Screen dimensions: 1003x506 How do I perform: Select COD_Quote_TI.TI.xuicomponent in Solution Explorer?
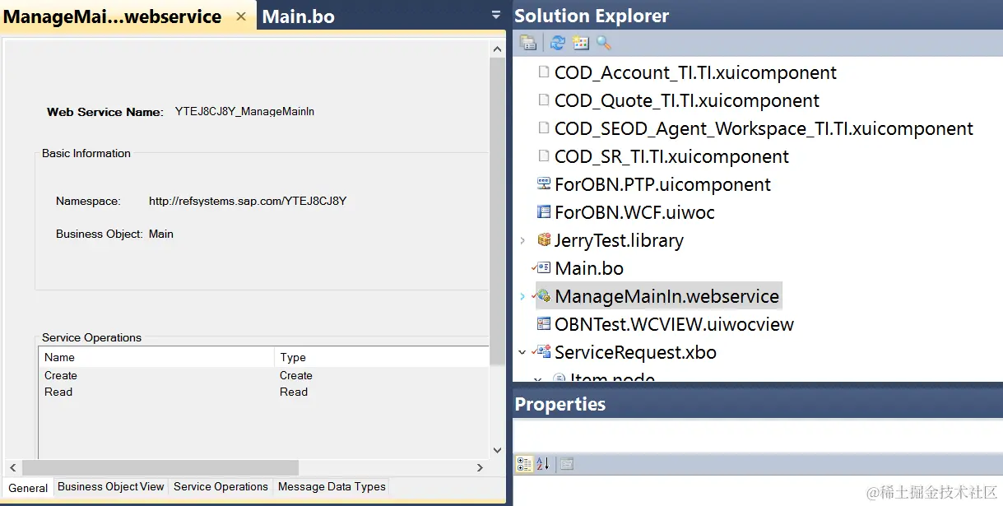pyautogui.click(x=687, y=100)
